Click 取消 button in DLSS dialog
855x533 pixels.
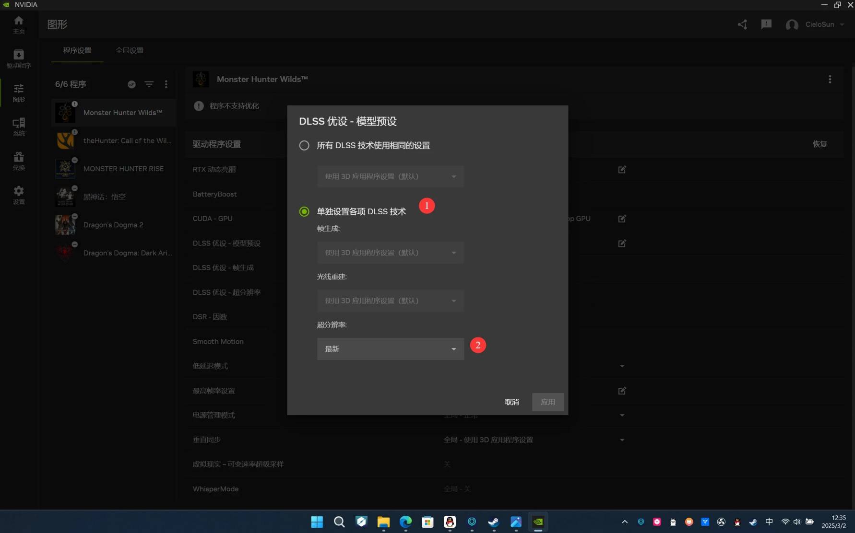click(512, 402)
